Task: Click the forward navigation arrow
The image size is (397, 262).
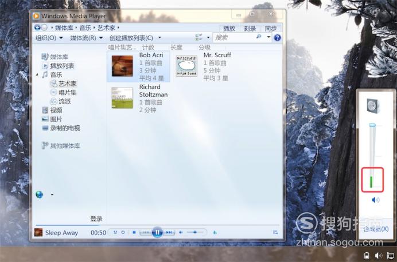Action: point(44,27)
